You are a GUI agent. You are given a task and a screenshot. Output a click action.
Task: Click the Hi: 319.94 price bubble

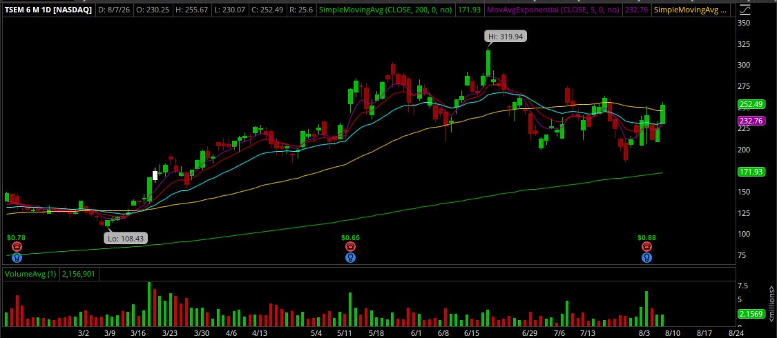506,36
